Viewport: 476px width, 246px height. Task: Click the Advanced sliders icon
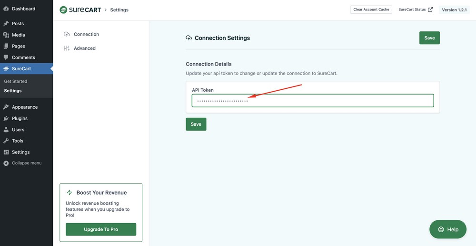point(67,48)
